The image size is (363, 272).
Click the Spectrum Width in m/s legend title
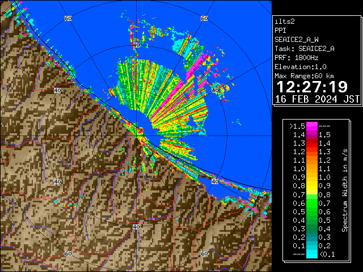pos(345,190)
